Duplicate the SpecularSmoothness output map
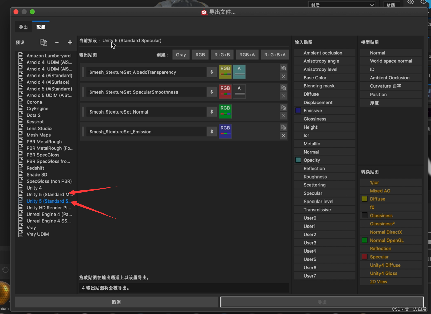The width and height of the screenshot is (431, 314). [x=283, y=88]
